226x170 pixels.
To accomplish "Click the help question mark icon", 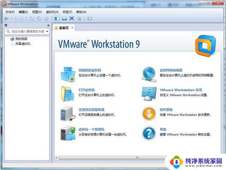I will [149, 134].
